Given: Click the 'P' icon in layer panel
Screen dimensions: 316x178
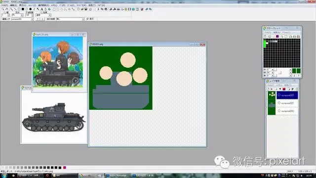Looking at the screenshot, I should click(x=293, y=89).
